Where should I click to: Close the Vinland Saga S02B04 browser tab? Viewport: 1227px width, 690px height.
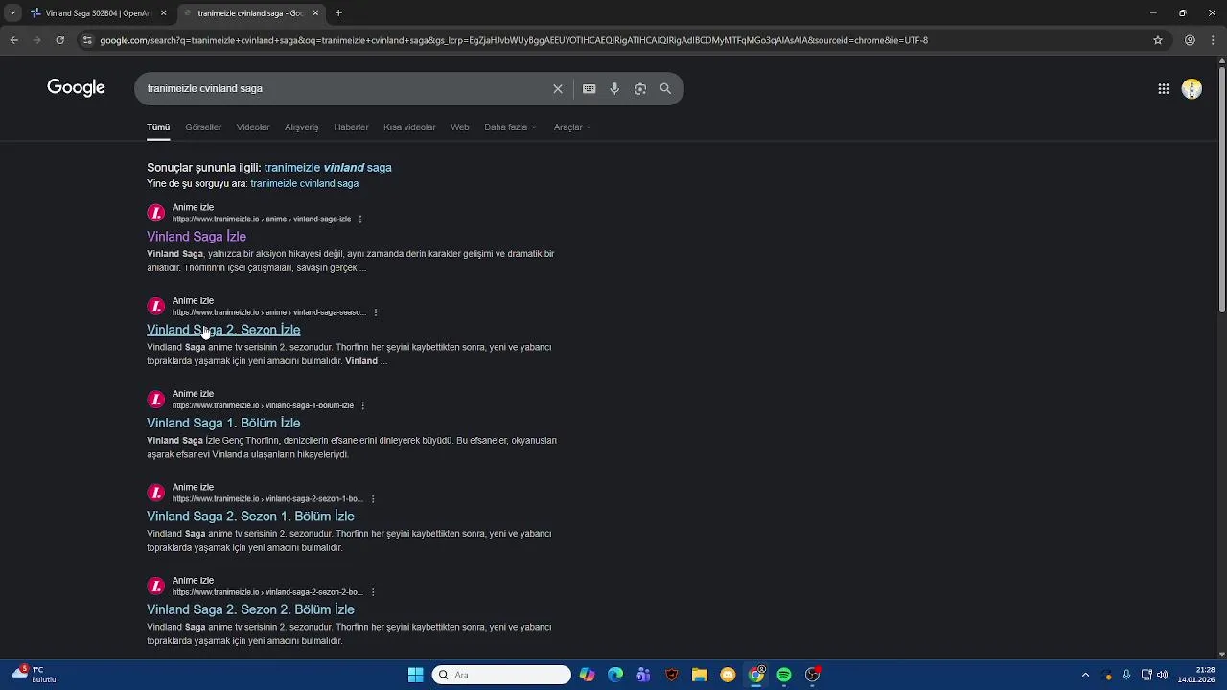(163, 13)
